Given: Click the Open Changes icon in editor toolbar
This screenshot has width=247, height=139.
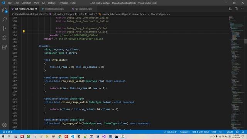Looking at the screenshot, I should 230,9.
